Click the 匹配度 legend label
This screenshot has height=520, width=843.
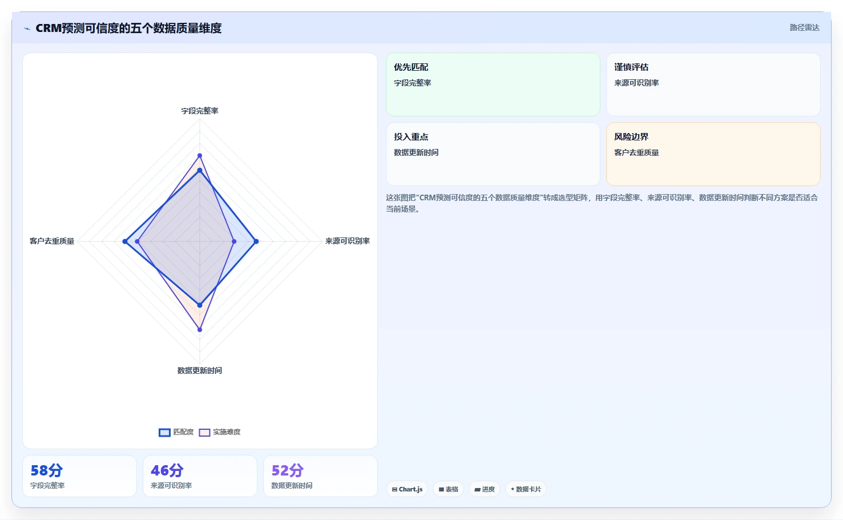183,432
